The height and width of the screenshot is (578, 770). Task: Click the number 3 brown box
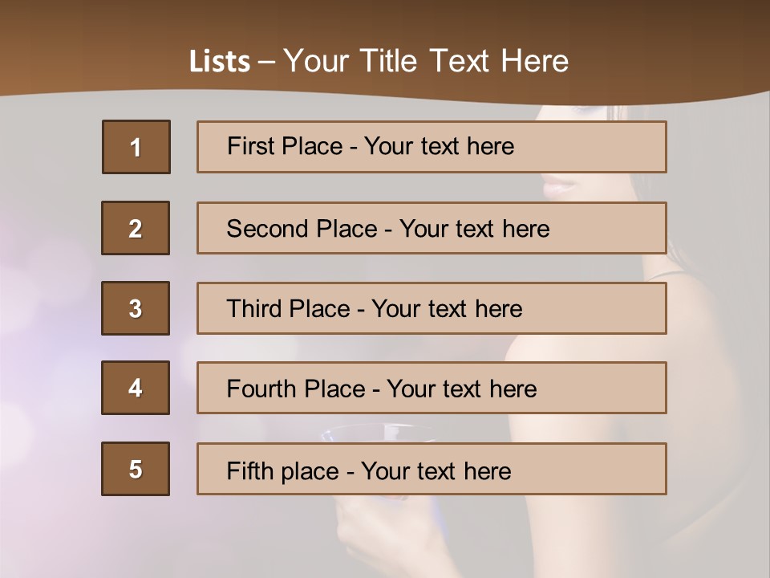pos(136,308)
